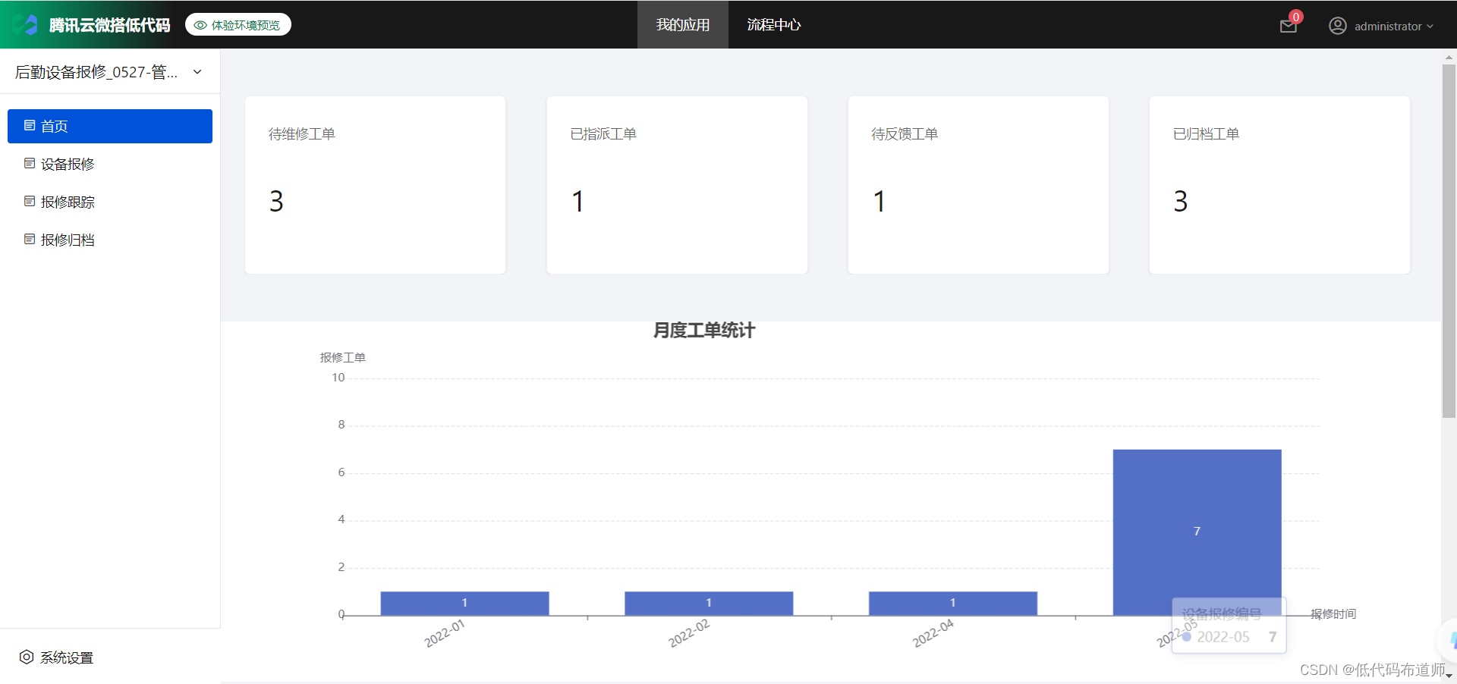Viewport: 1457px width, 684px height.
Task: Expand the 后勤设备报修_0527 app selector chevron
Action: pyautogui.click(x=197, y=72)
